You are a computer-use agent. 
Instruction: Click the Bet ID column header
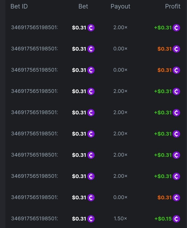(x=19, y=6)
